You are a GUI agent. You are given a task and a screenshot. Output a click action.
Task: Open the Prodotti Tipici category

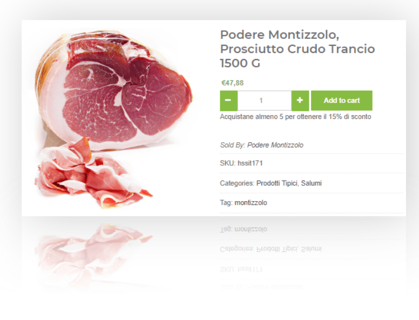pyautogui.click(x=276, y=183)
